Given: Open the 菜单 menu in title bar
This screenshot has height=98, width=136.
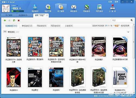Looking at the screenshot, I should pyautogui.click(x=116, y=2).
